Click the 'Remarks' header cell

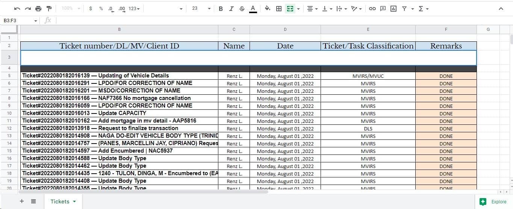(446, 46)
